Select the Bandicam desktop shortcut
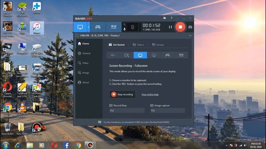Screen dimensions: 266x149 [37, 129]
